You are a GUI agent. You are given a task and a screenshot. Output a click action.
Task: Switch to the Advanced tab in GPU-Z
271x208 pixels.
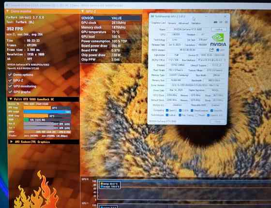point(183,23)
